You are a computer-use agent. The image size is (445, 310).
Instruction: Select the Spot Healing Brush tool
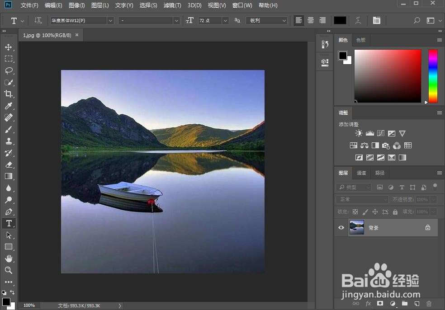[9, 117]
